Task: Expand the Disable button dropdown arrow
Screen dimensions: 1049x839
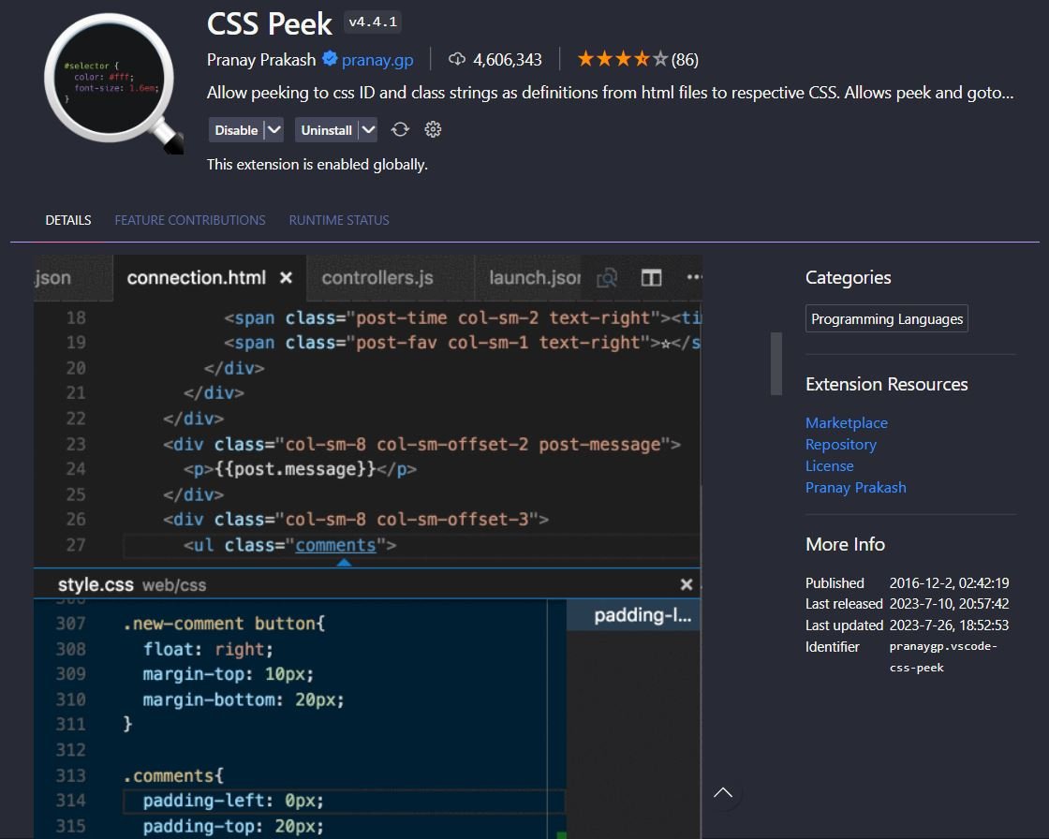Action: click(274, 129)
